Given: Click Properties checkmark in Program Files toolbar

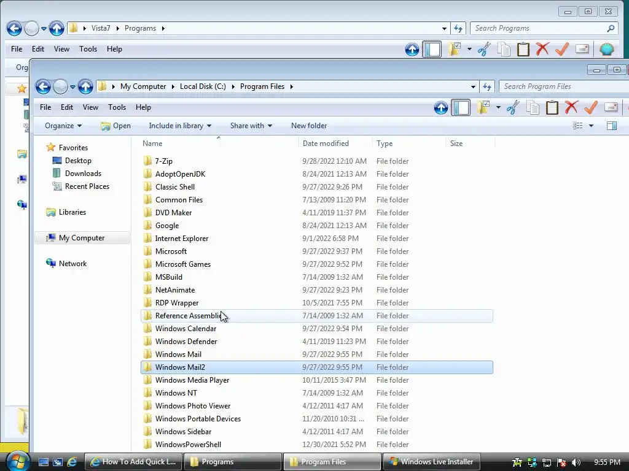Looking at the screenshot, I should tap(591, 107).
